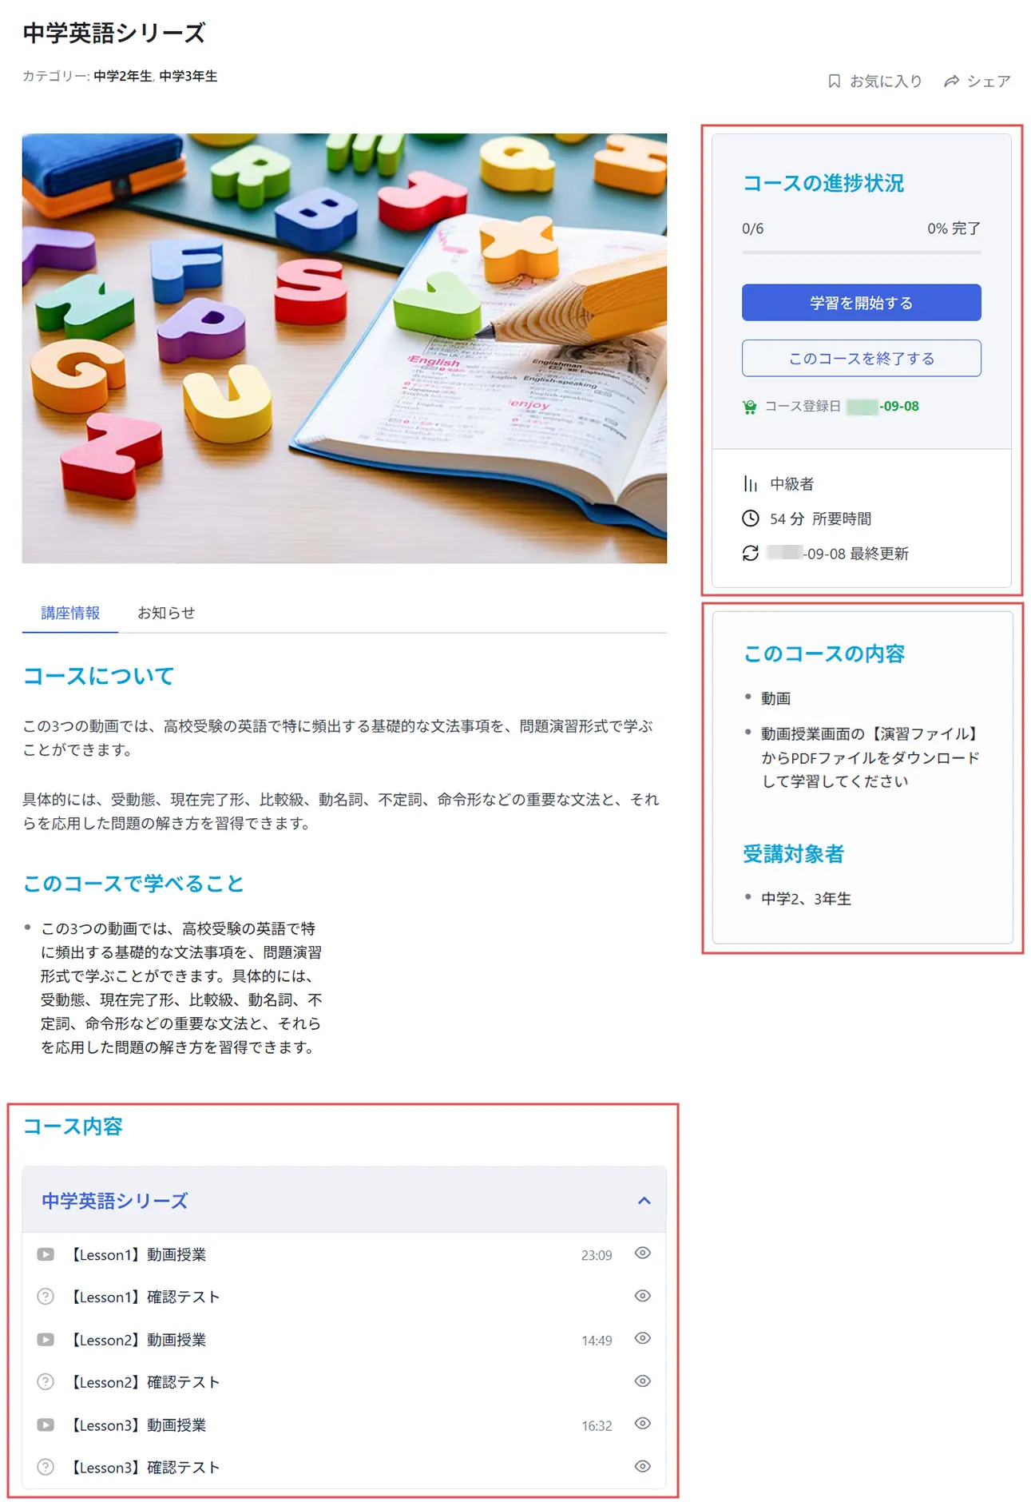Collapse the 中学英語シリーズ section with the chevron
Viewport: 1031px width, 1502px height.
pyautogui.click(x=644, y=1201)
